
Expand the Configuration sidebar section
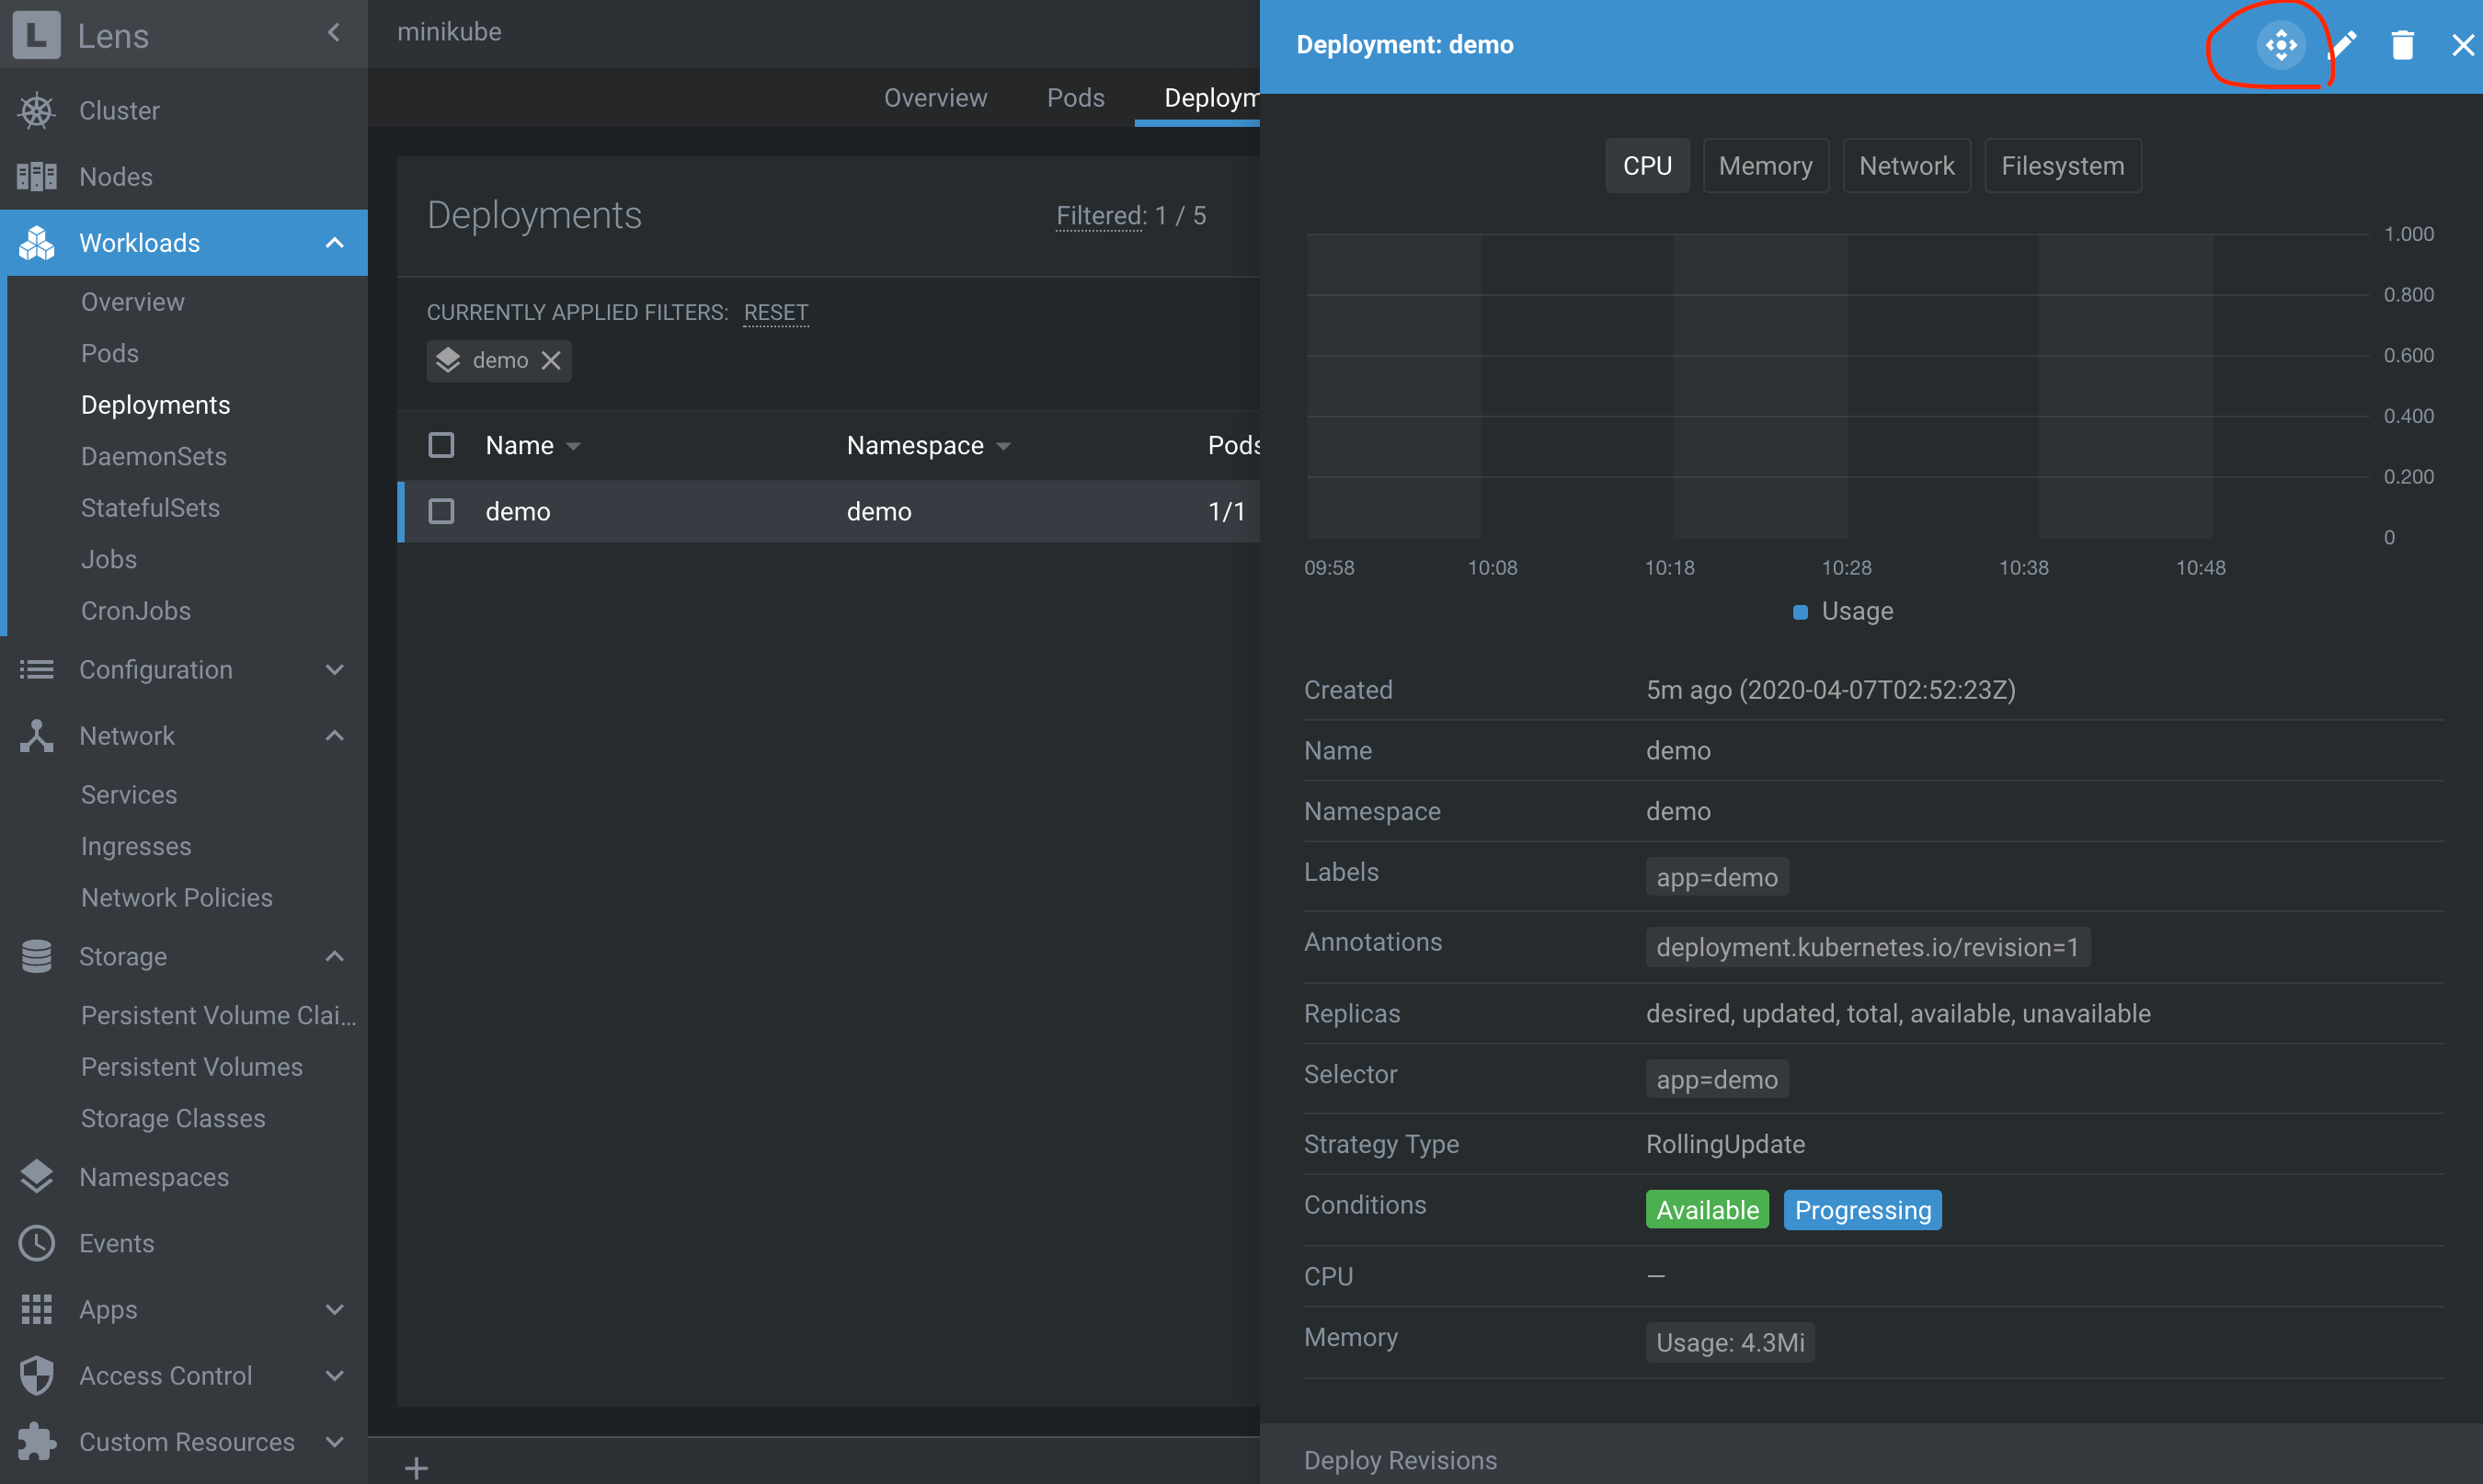334,670
